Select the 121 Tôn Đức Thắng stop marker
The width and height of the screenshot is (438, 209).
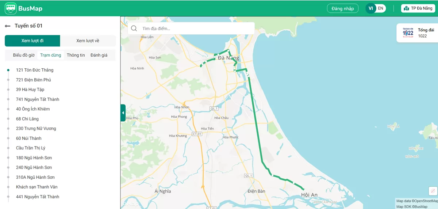pyautogui.click(x=8, y=70)
